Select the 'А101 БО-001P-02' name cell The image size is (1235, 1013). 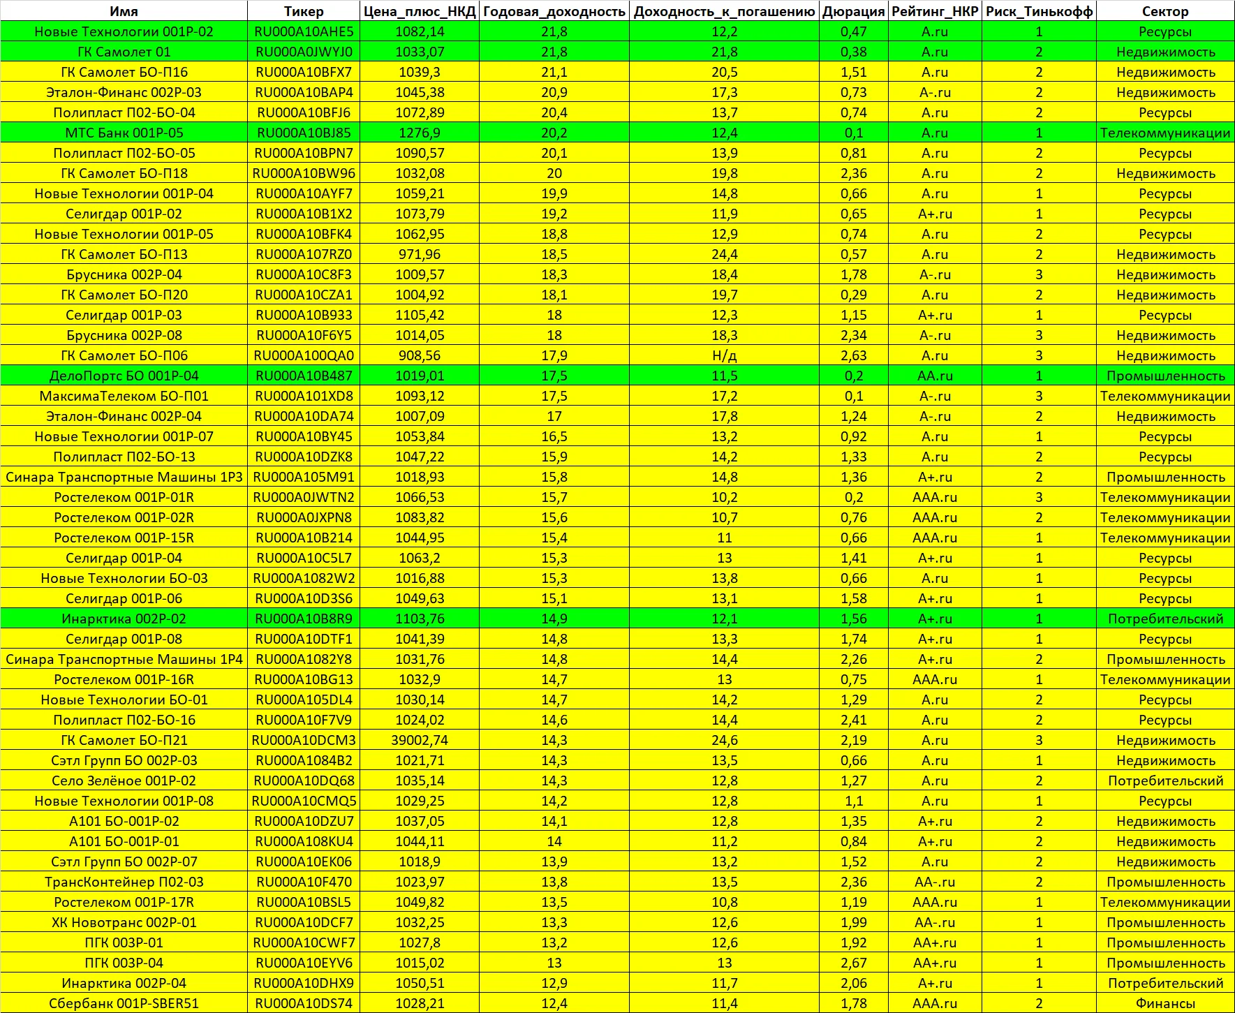click(x=124, y=821)
